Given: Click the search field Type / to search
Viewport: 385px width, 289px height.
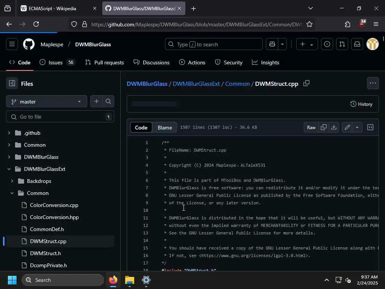Looking at the screenshot, I should tap(214, 44).
